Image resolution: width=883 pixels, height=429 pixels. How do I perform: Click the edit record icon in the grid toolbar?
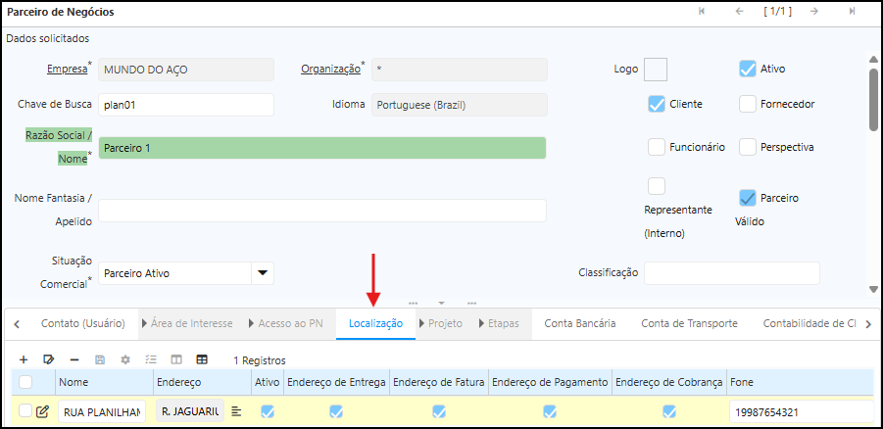(49, 359)
